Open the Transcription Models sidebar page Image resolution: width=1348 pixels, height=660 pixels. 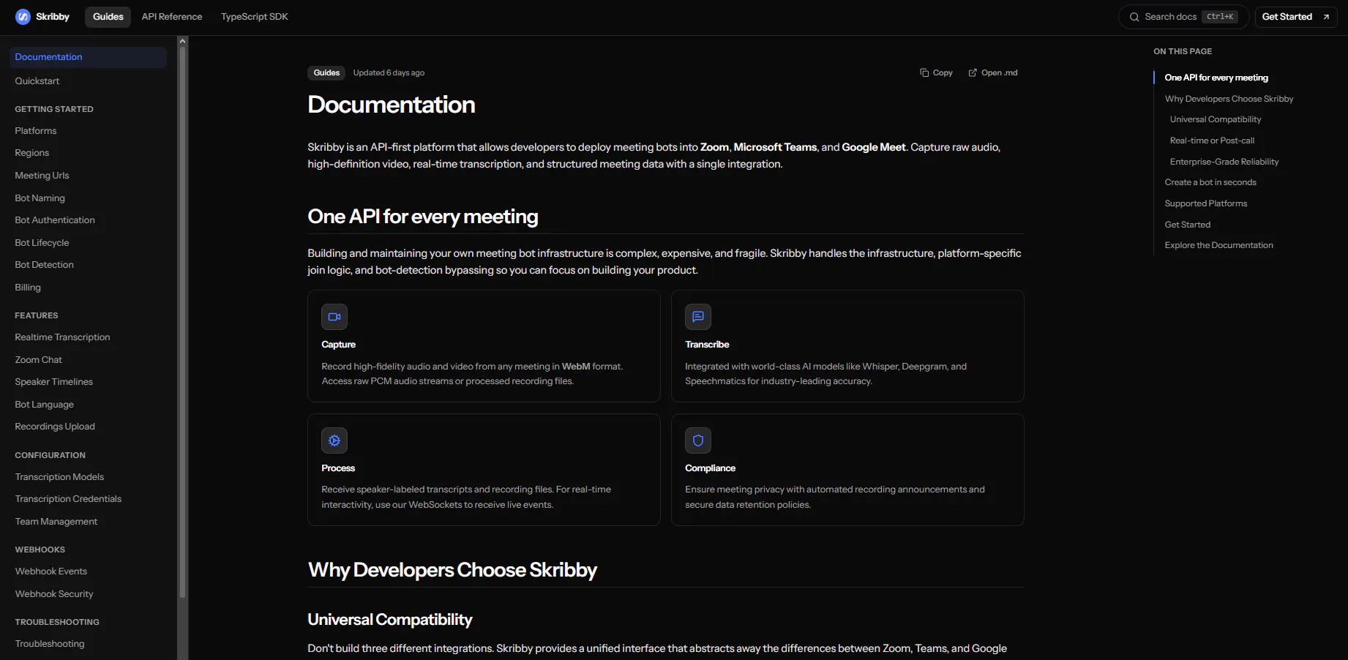coord(59,477)
